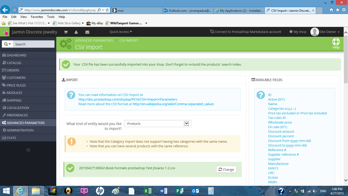Switch to the msn browser tab
This screenshot has height=196, width=348.
point(137,10)
